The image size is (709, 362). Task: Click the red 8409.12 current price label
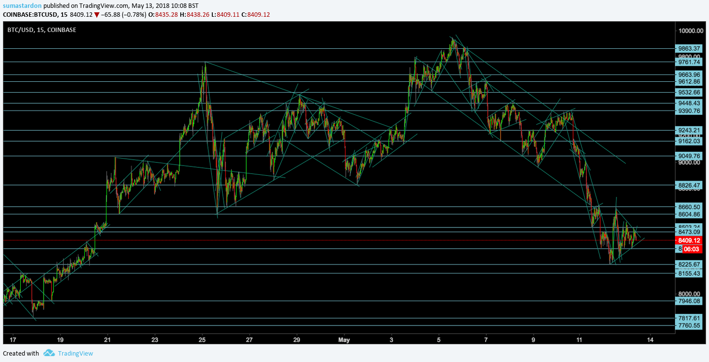point(689,240)
